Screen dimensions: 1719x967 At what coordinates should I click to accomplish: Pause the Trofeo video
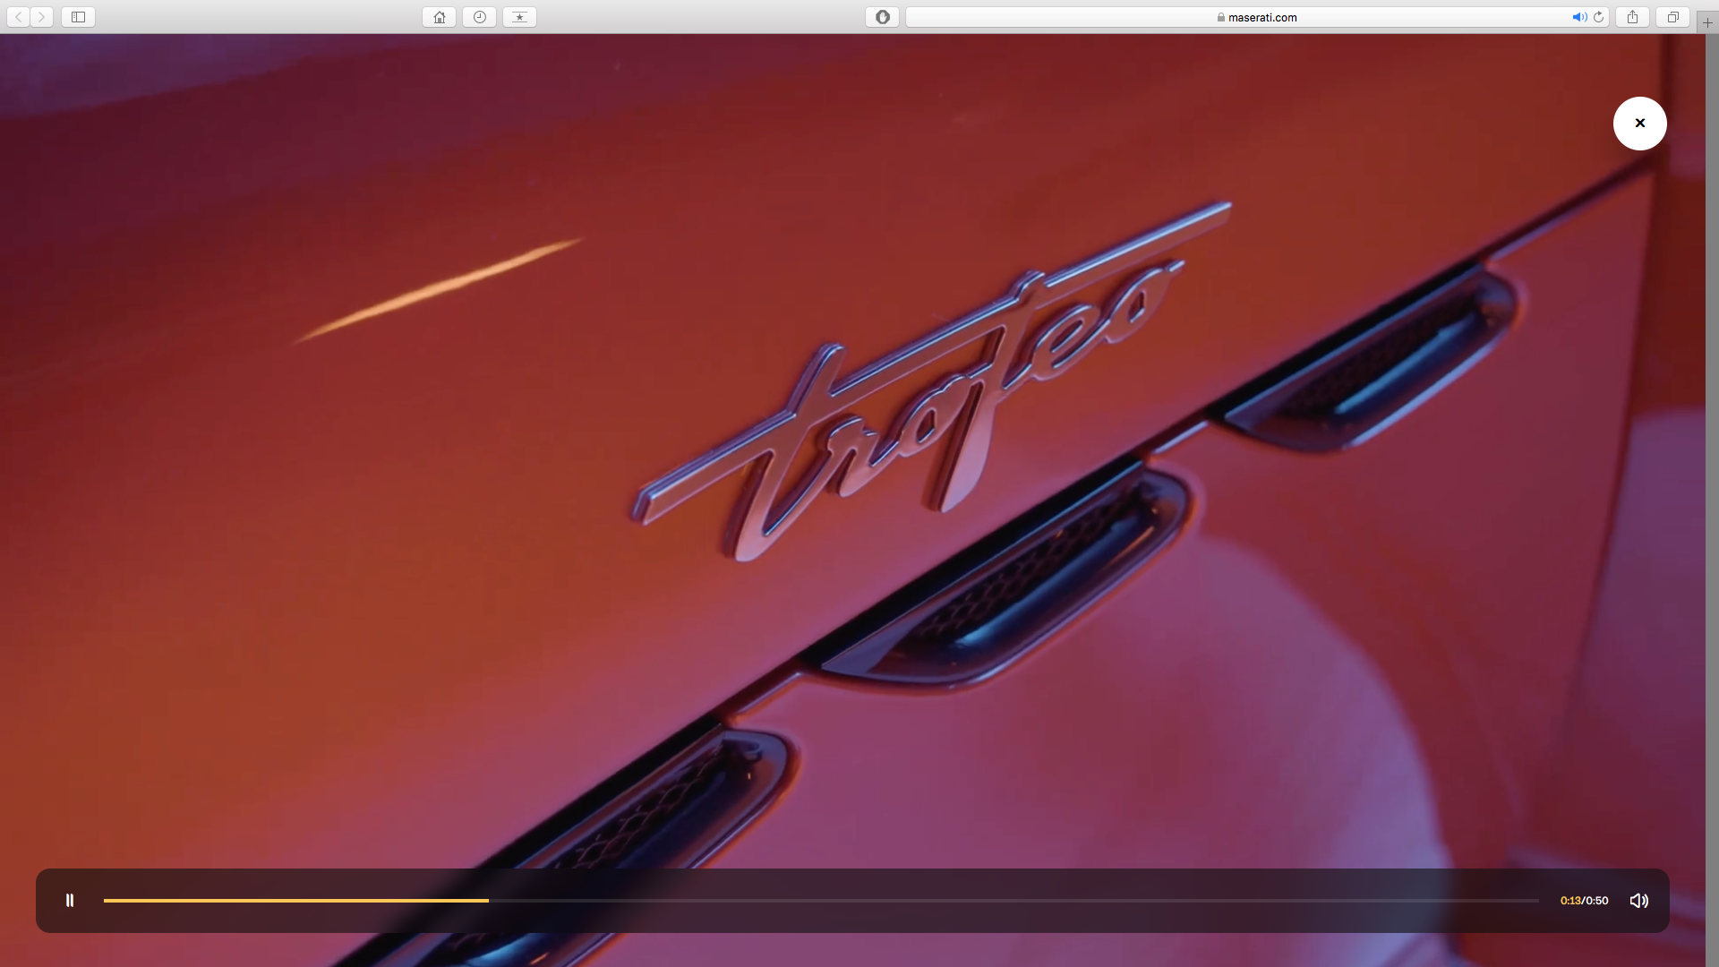click(x=70, y=901)
